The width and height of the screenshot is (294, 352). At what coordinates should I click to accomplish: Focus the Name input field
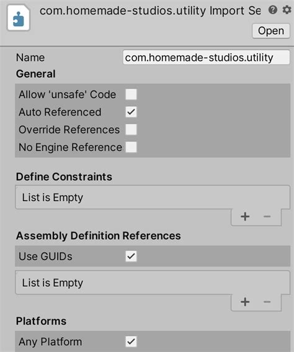point(206,58)
